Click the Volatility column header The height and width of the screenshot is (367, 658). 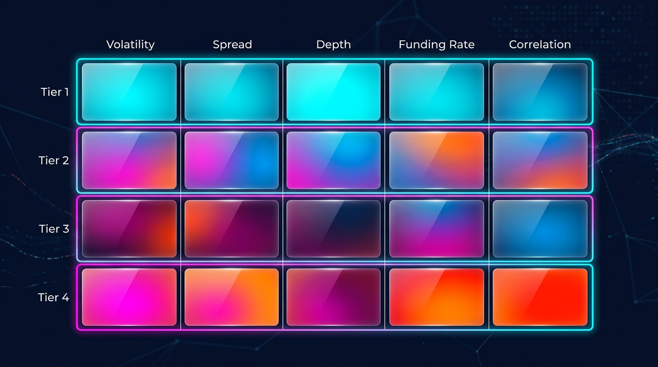pyautogui.click(x=130, y=44)
